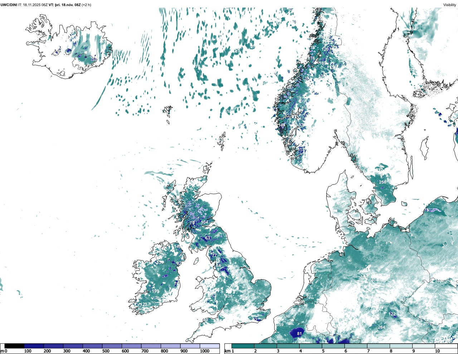The width and height of the screenshot is (458, 354).
Task: Click the '169' value in Norway
Action: 323,63
